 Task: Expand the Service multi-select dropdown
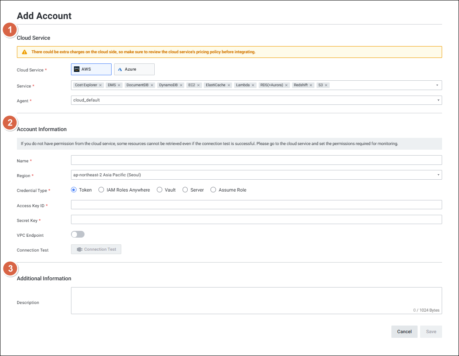click(x=437, y=85)
